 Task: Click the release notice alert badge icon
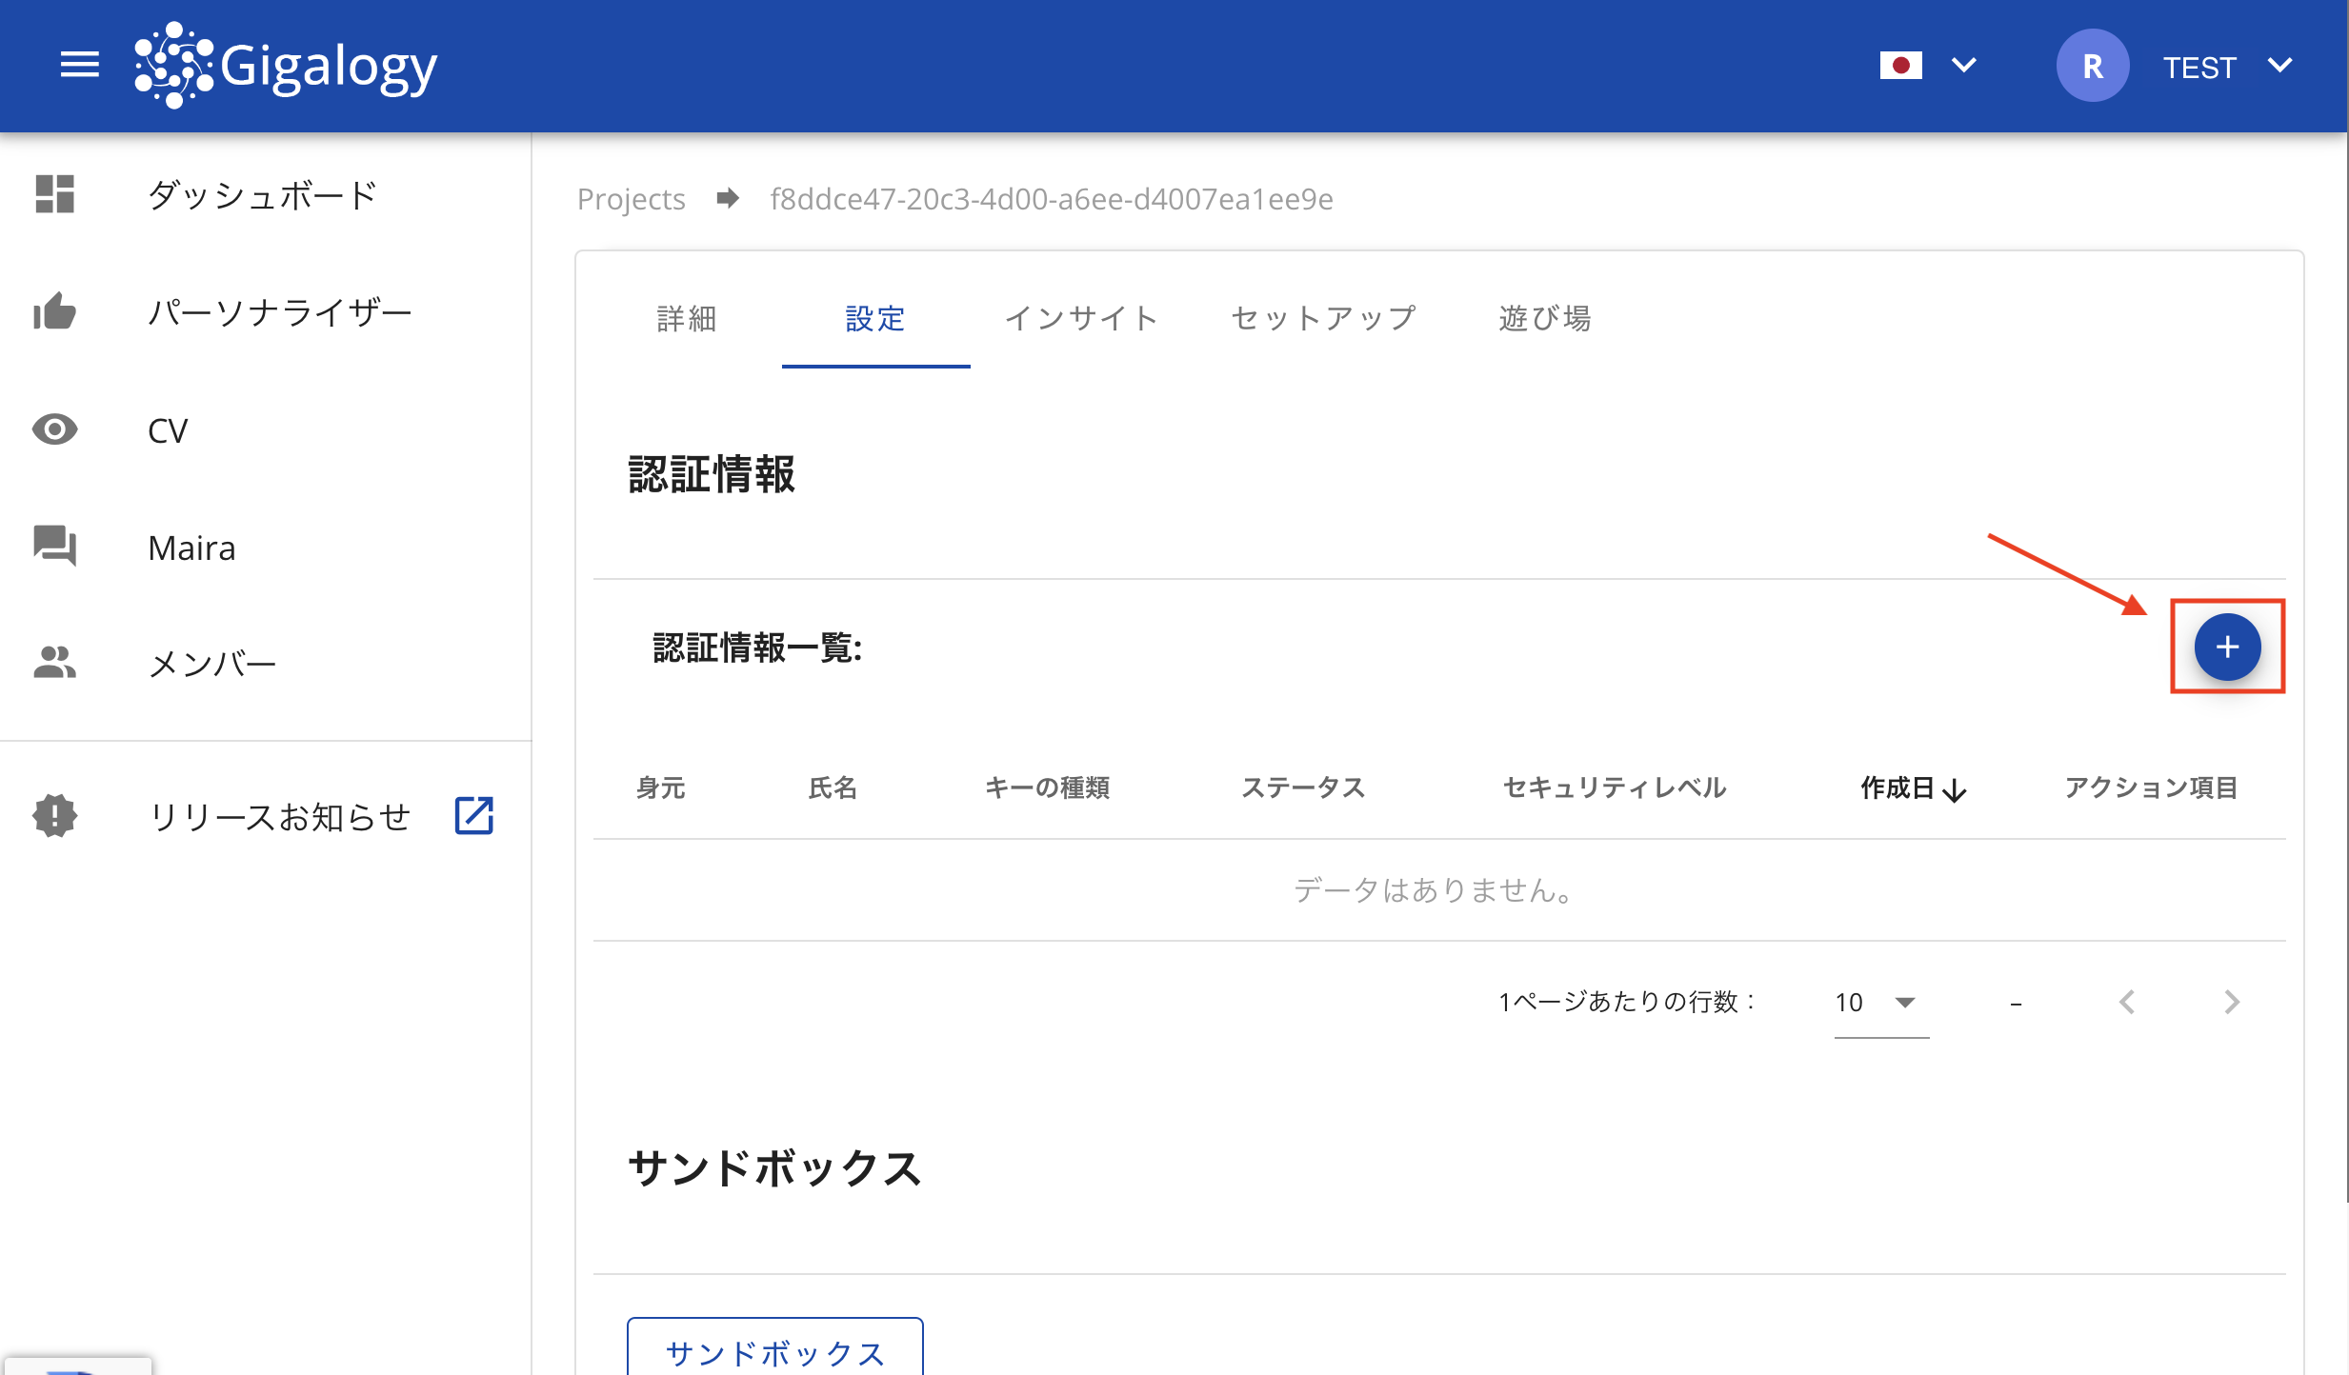pos(54,816)
